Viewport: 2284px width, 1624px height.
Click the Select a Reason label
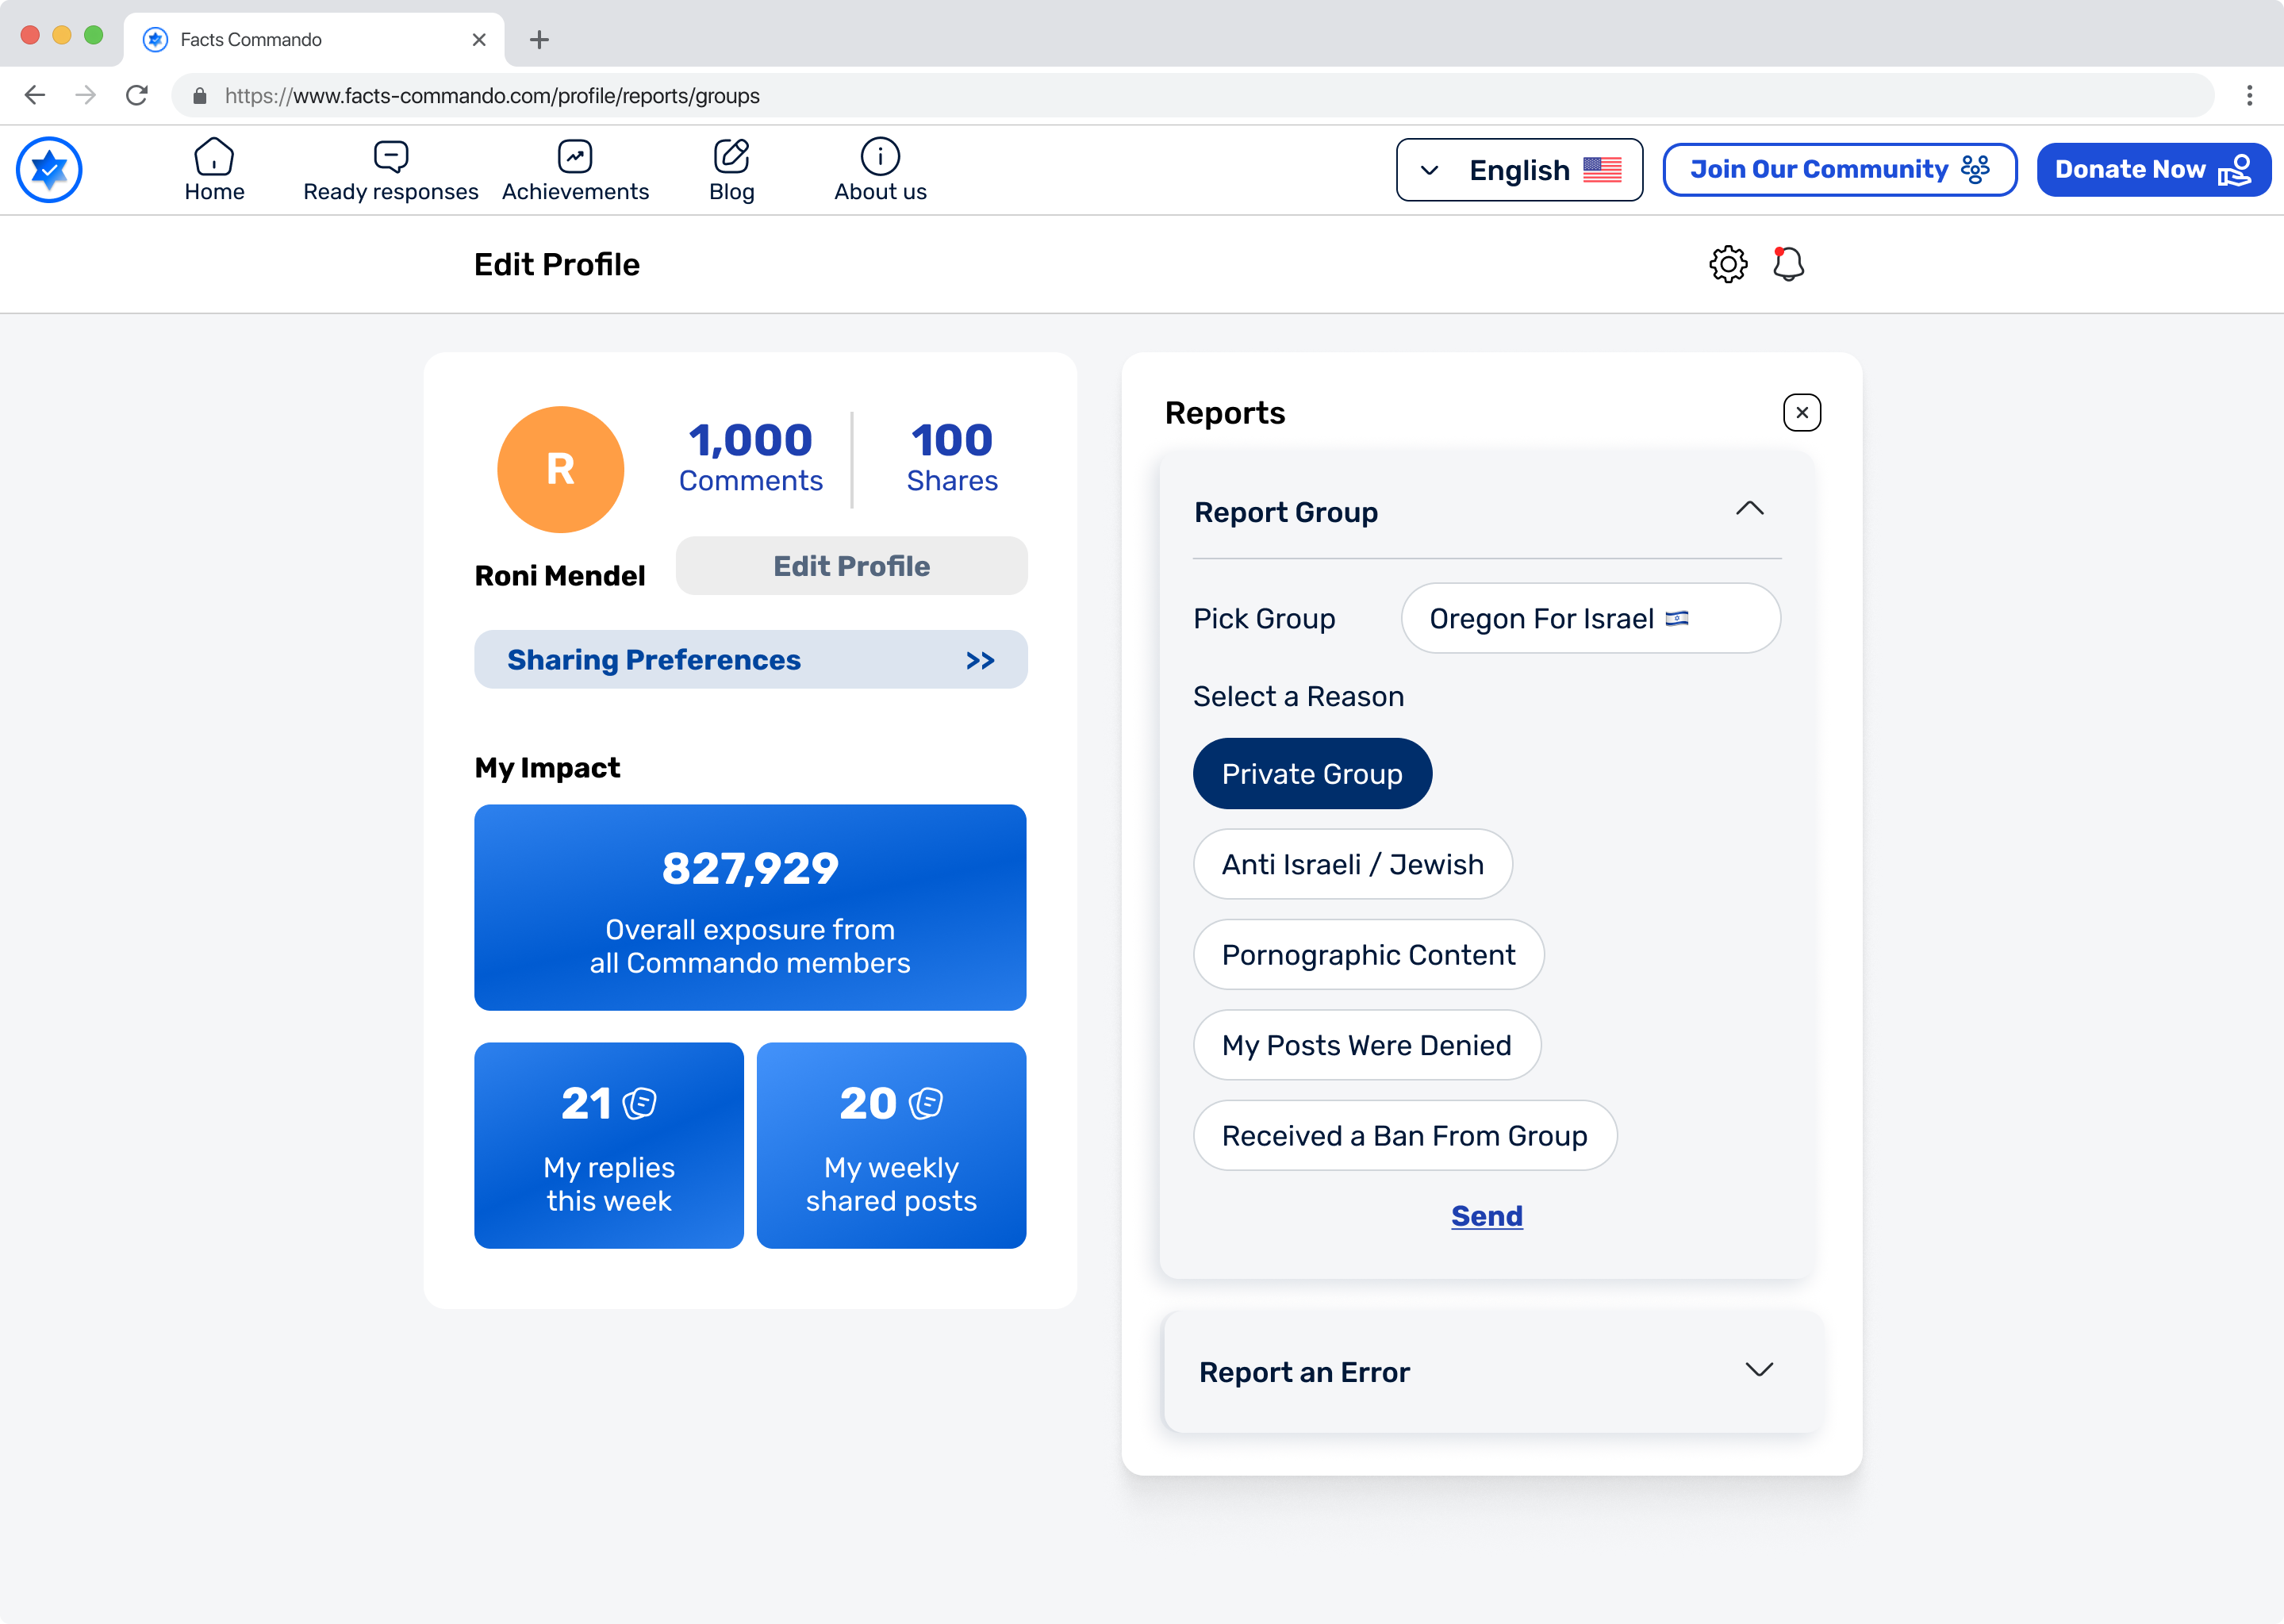pos(1298,696)
